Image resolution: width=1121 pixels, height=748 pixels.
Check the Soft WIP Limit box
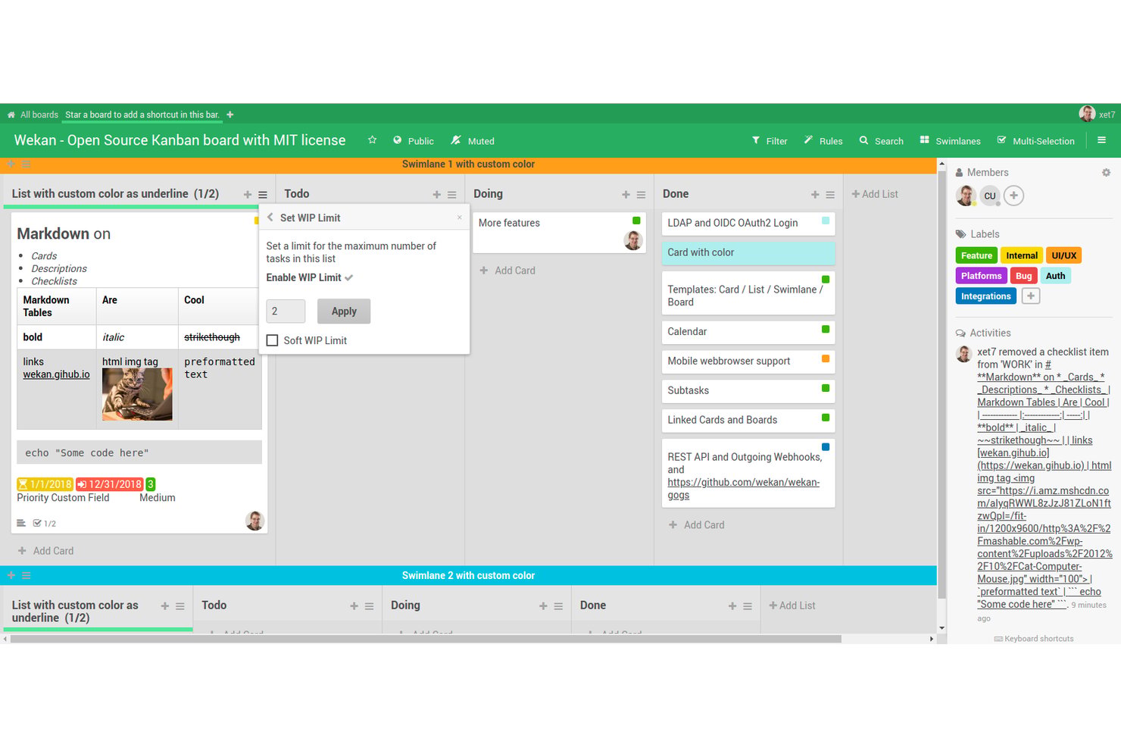coord(273,341)
